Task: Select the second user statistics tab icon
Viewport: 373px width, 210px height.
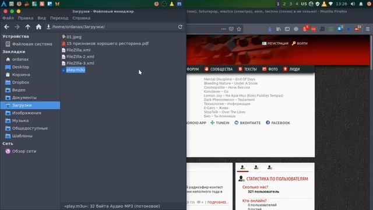Action: click(256, 167)
